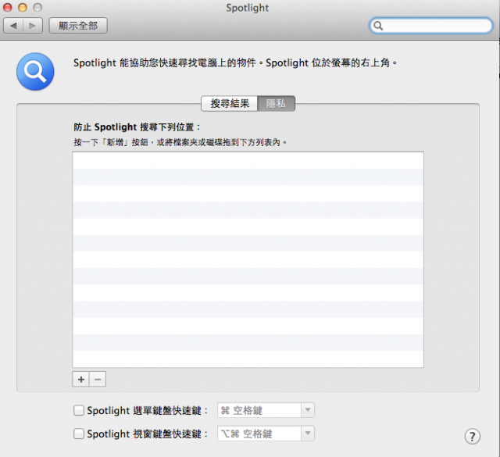Screen dimensions: 500x457
Task: Enable Spotlight 選單鍵盤快速鍵 checkbox
Action: coord(79,410)
